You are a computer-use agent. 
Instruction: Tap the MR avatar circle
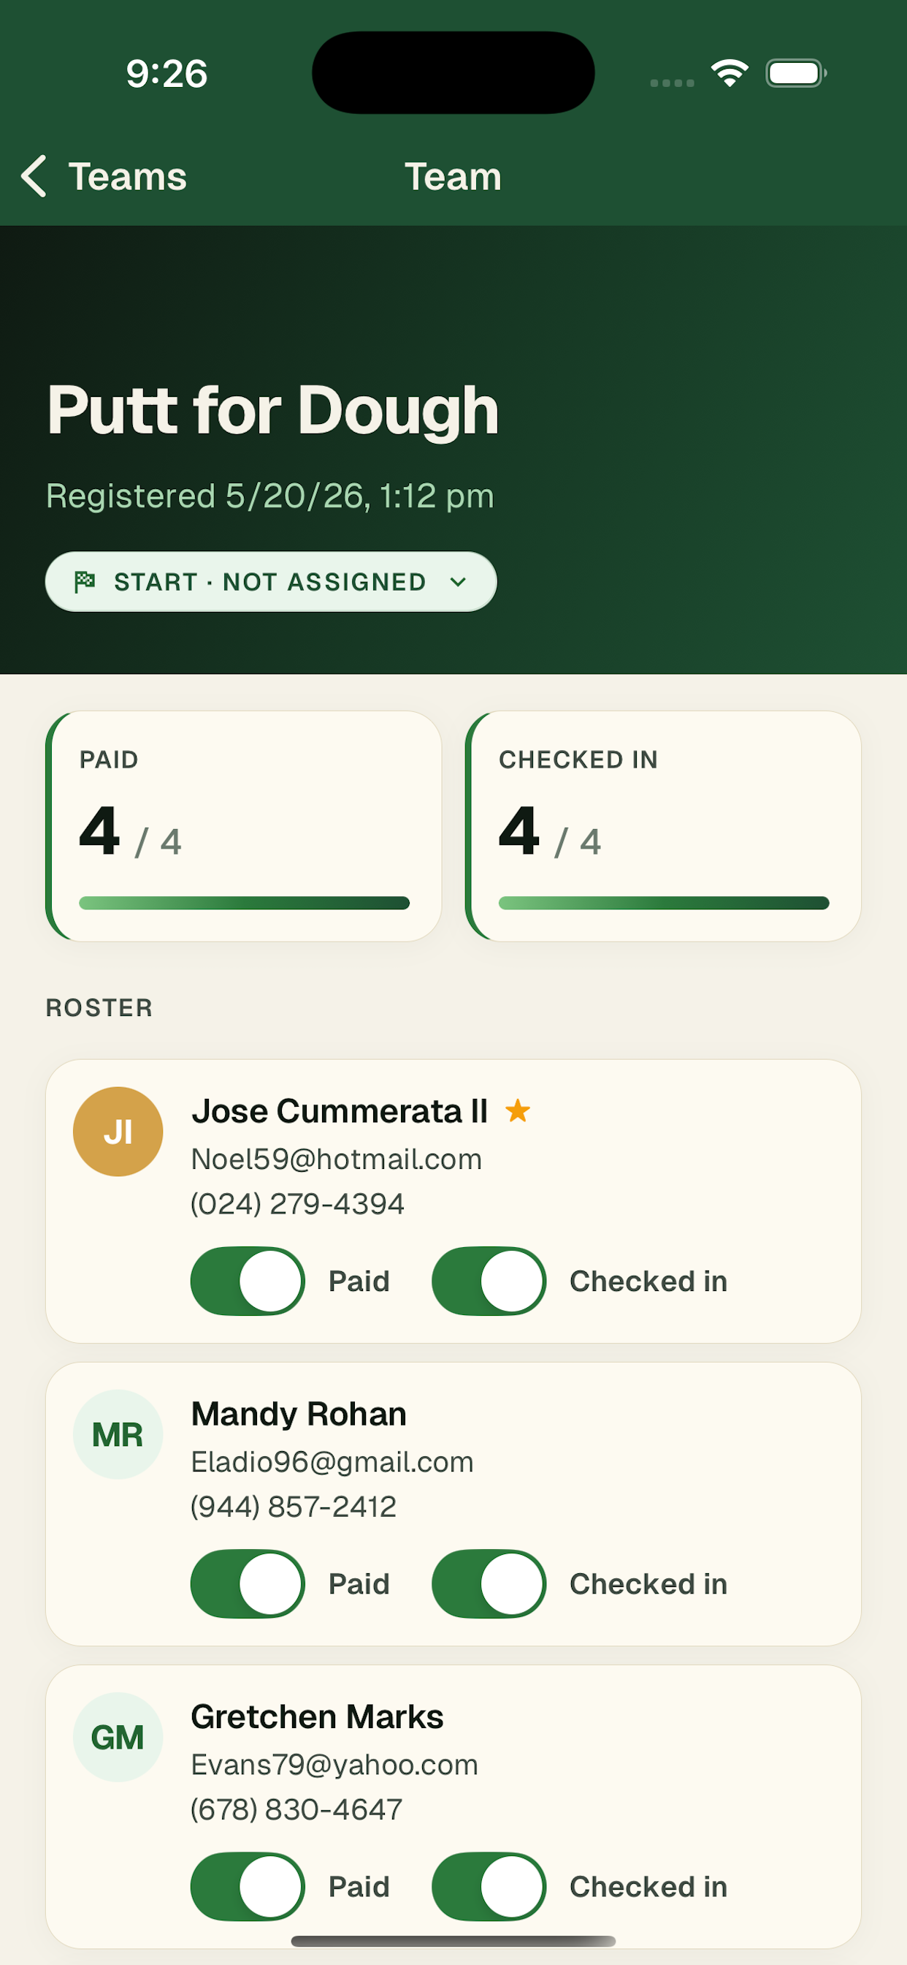[x=118, y=1434]
